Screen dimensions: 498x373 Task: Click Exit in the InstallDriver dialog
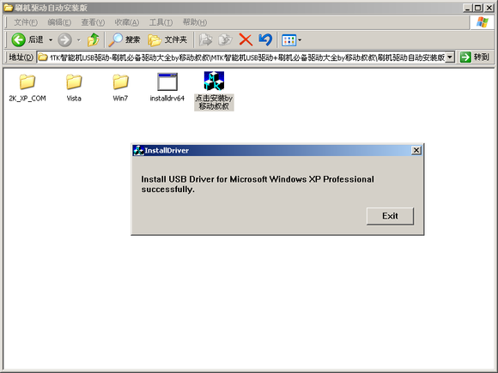390,216
